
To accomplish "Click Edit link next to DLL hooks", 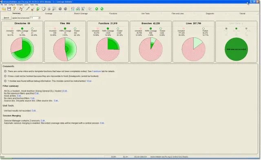I will coord(65,91).
